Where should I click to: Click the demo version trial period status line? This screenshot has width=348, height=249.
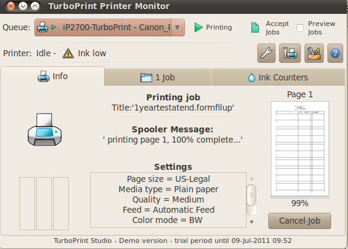(173, 241)
